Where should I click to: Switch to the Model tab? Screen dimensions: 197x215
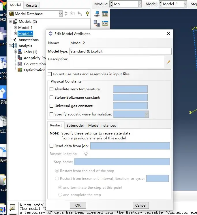[x=15, y=5]
